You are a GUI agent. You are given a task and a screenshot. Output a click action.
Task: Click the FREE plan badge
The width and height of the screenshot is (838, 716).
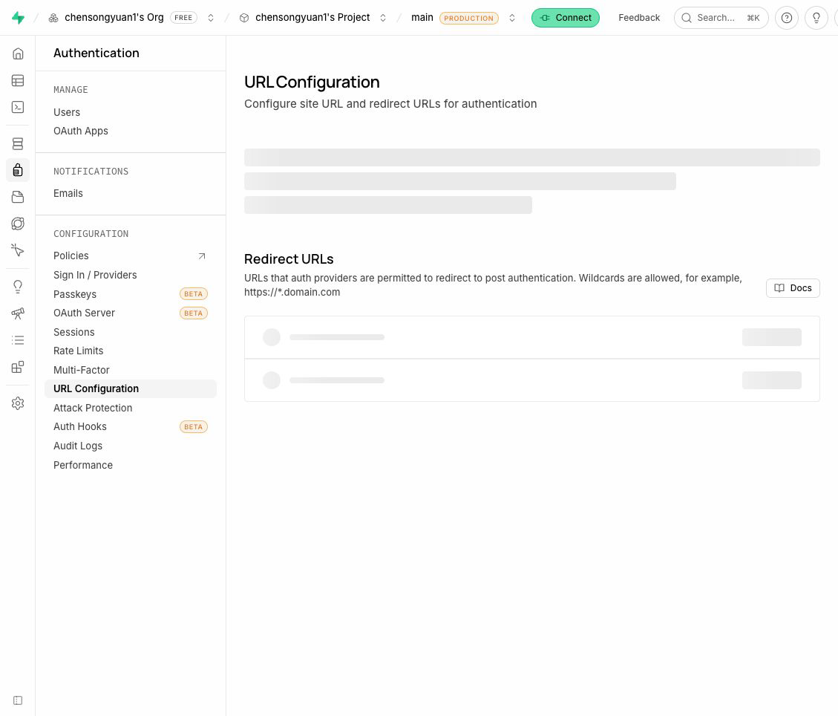[183, 18]
